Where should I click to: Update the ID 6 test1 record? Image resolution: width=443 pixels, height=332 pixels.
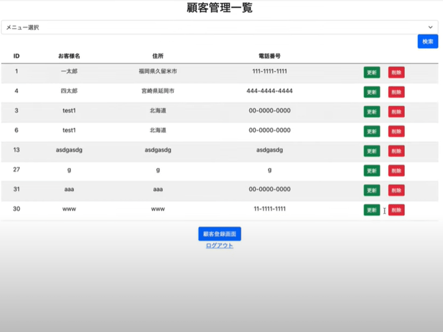[x=372, y=131]
